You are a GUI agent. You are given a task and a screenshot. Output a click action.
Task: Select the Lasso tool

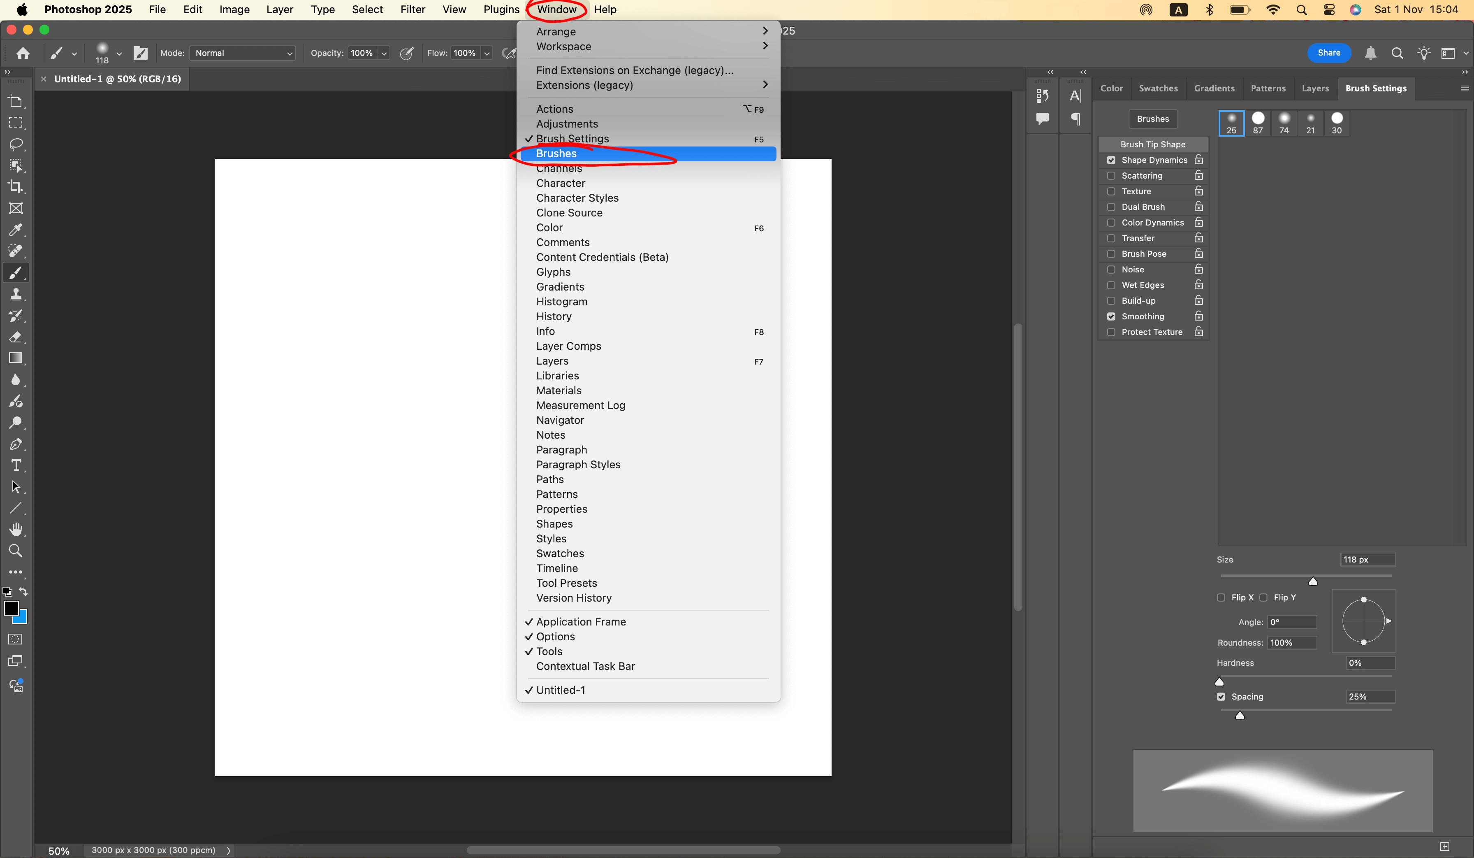pos(16,144)
